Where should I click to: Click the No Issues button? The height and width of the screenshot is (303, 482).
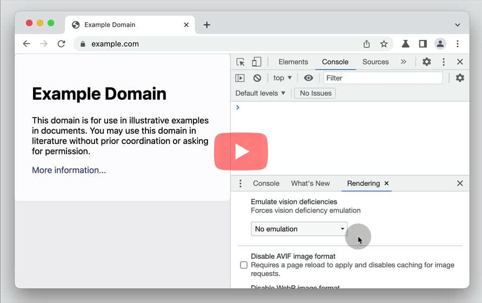(x=316, y=93)
